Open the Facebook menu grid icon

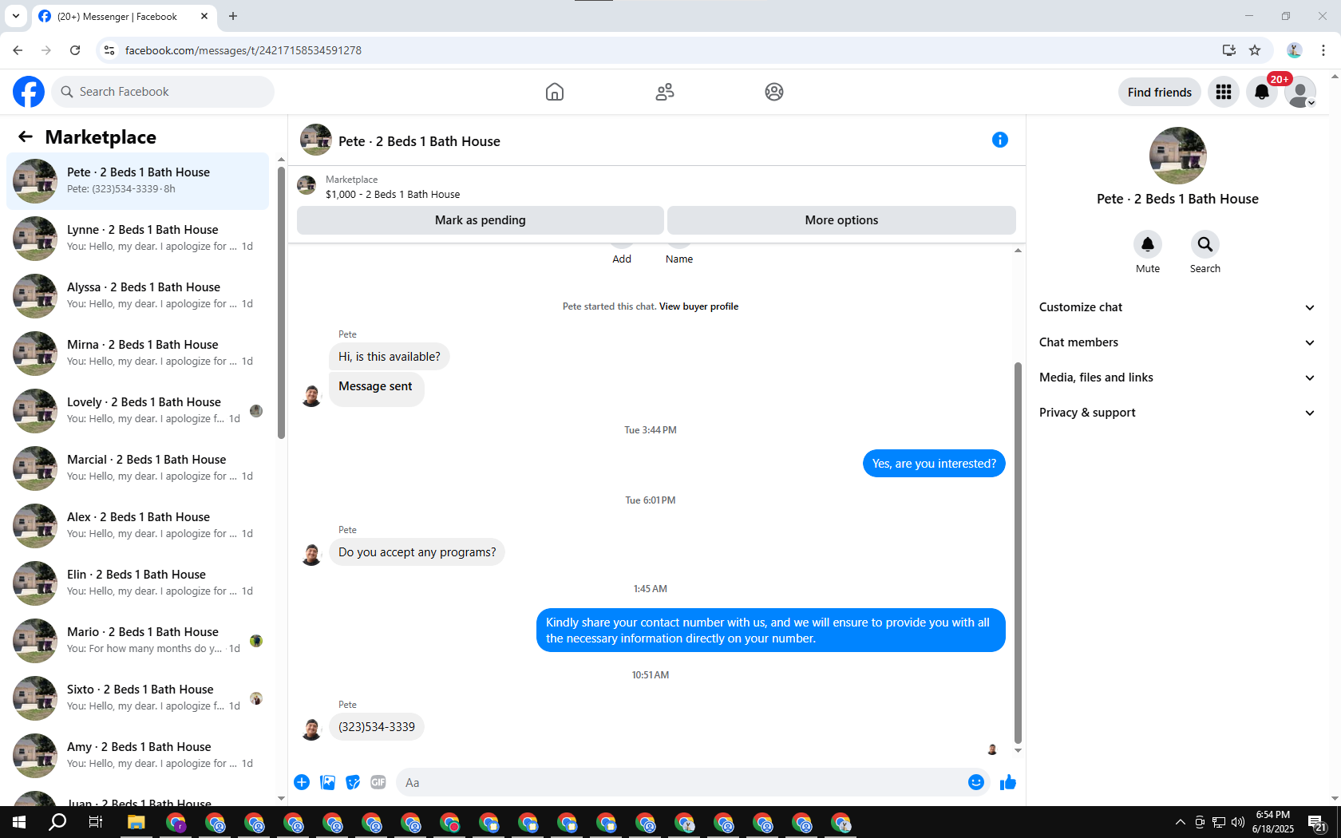(1224, 92)
